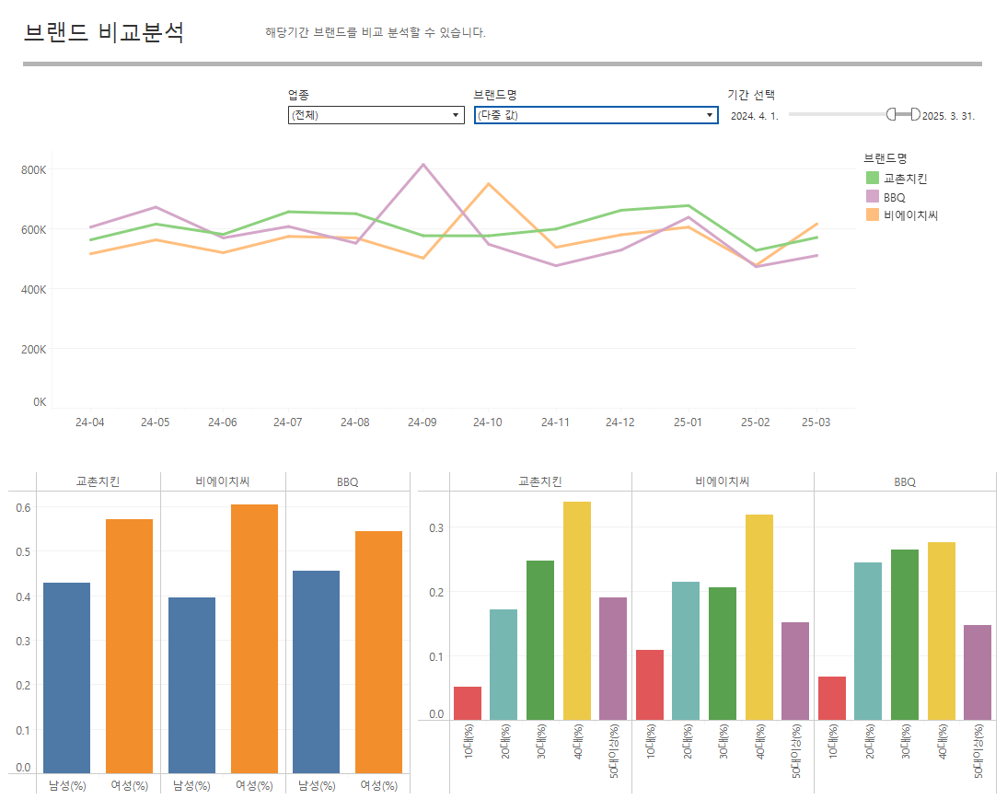Open the 브랜드명 (다중 값) dropdown
Viewport: 1007px width, 799px height.
[x=596, y=115]
